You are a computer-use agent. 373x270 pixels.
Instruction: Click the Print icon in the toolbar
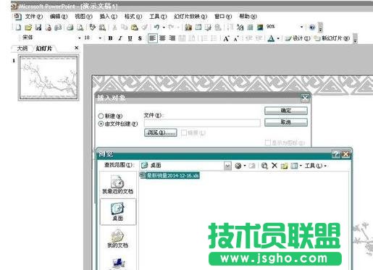pos(70,28)
